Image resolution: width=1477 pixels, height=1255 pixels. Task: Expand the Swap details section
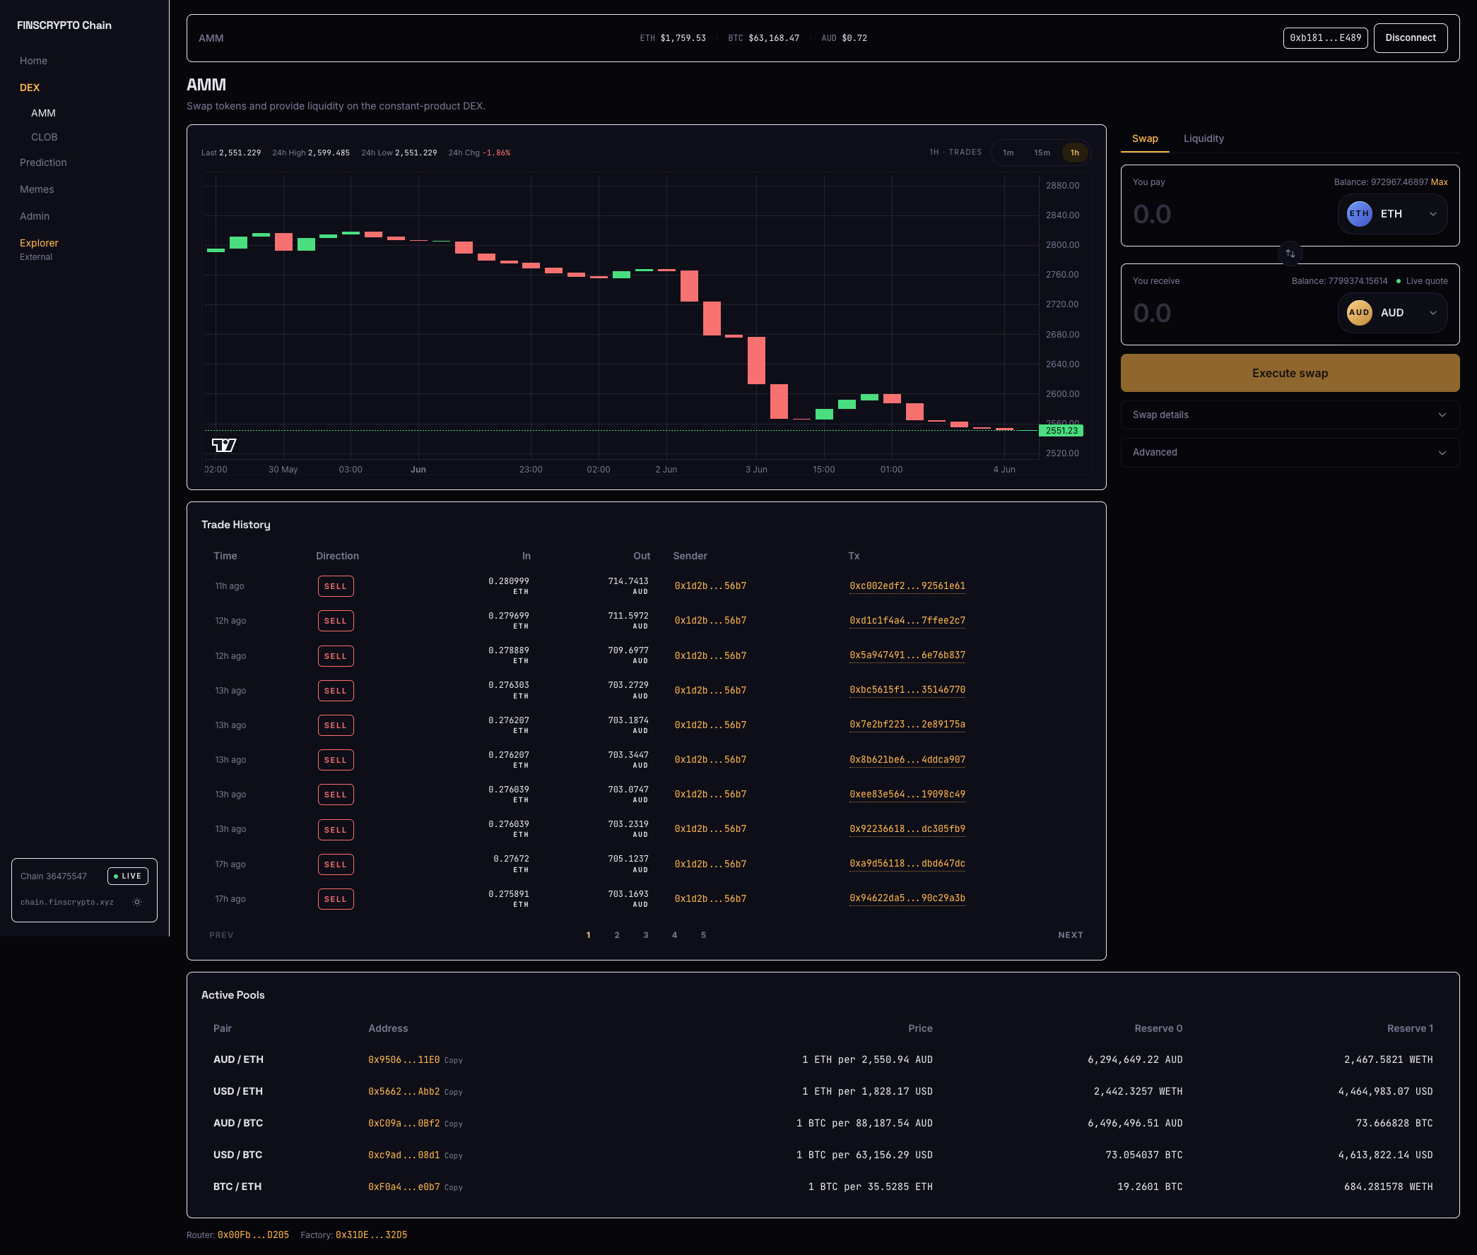[x=1289, y=415]
